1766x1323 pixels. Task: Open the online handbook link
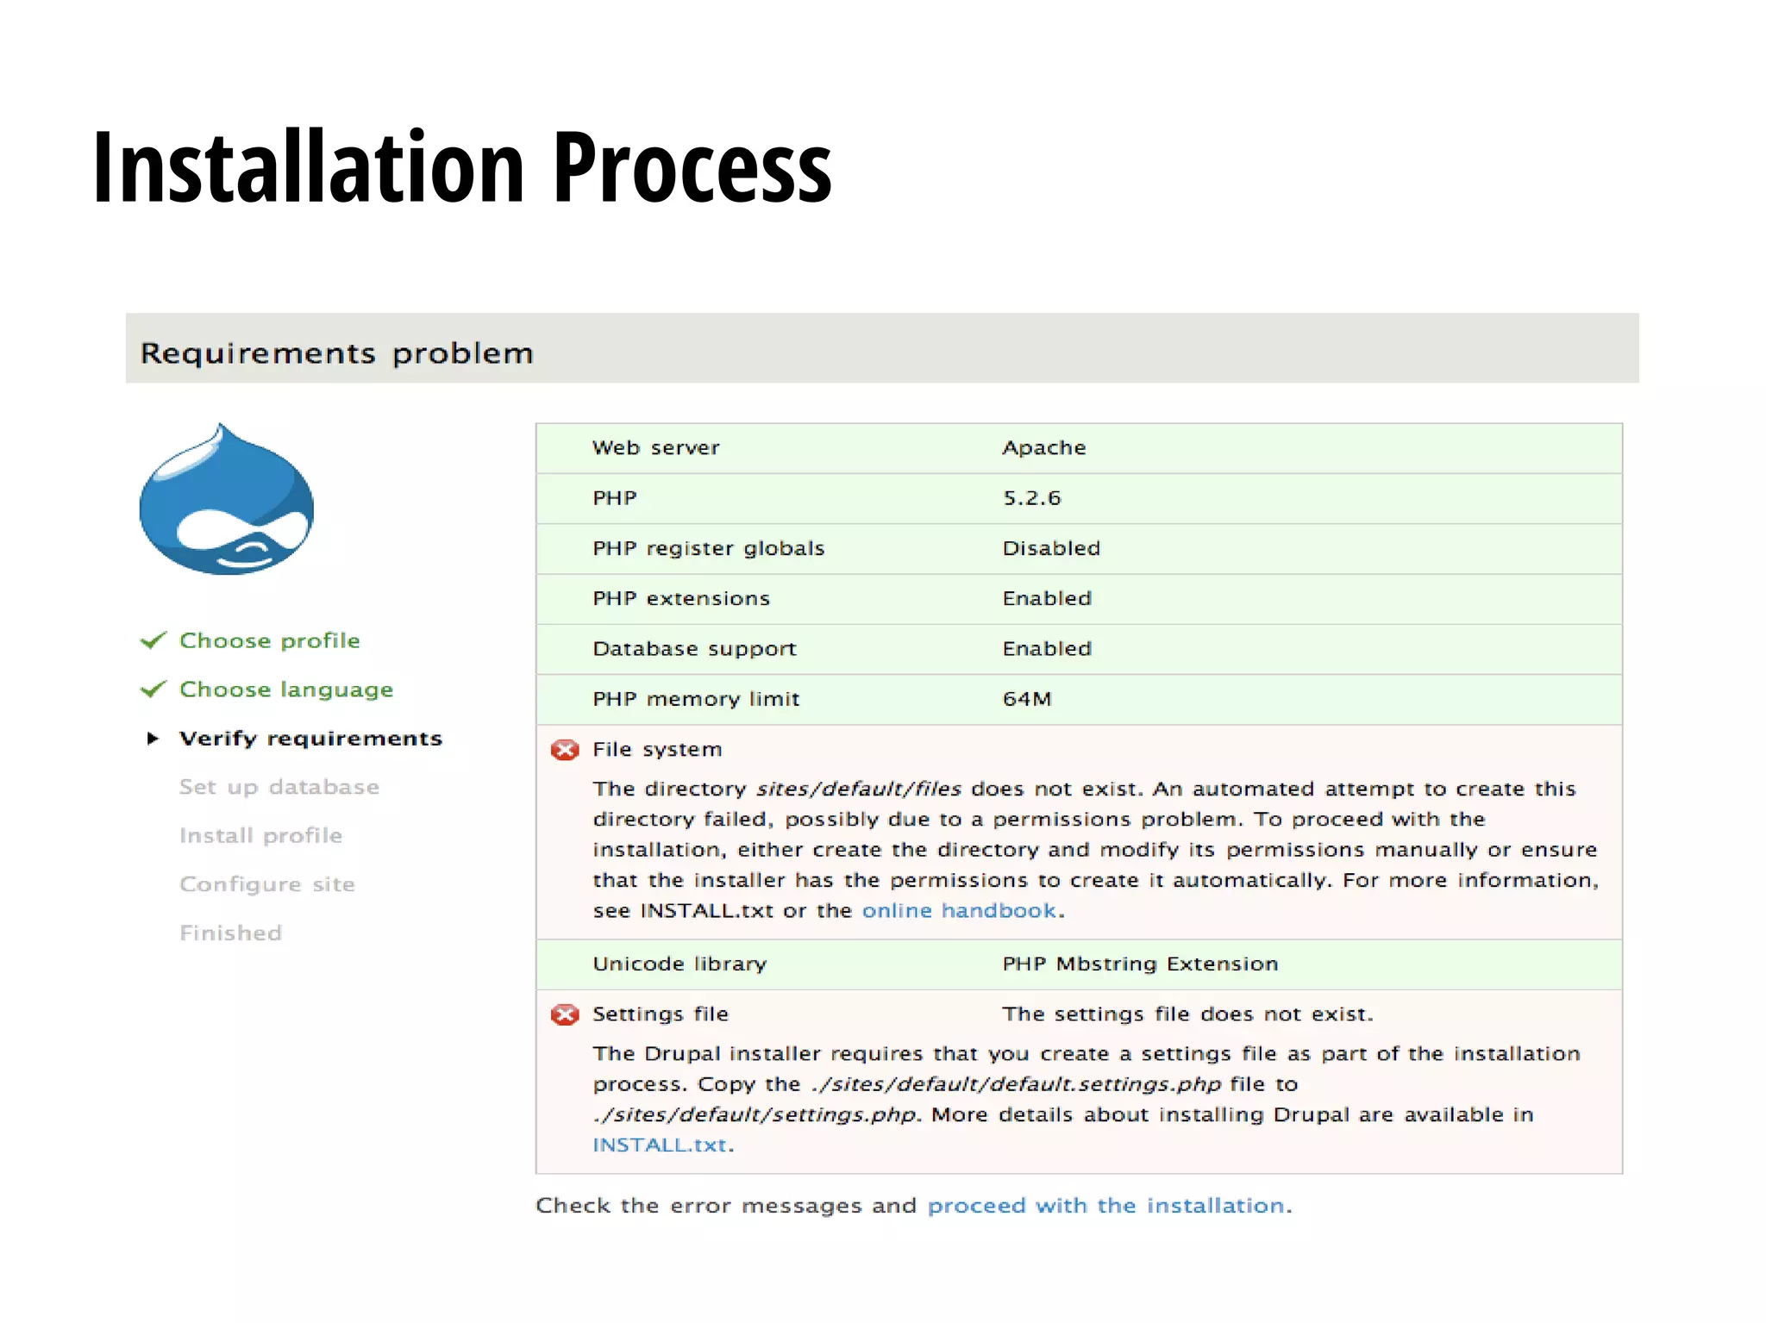click(959, 910)
